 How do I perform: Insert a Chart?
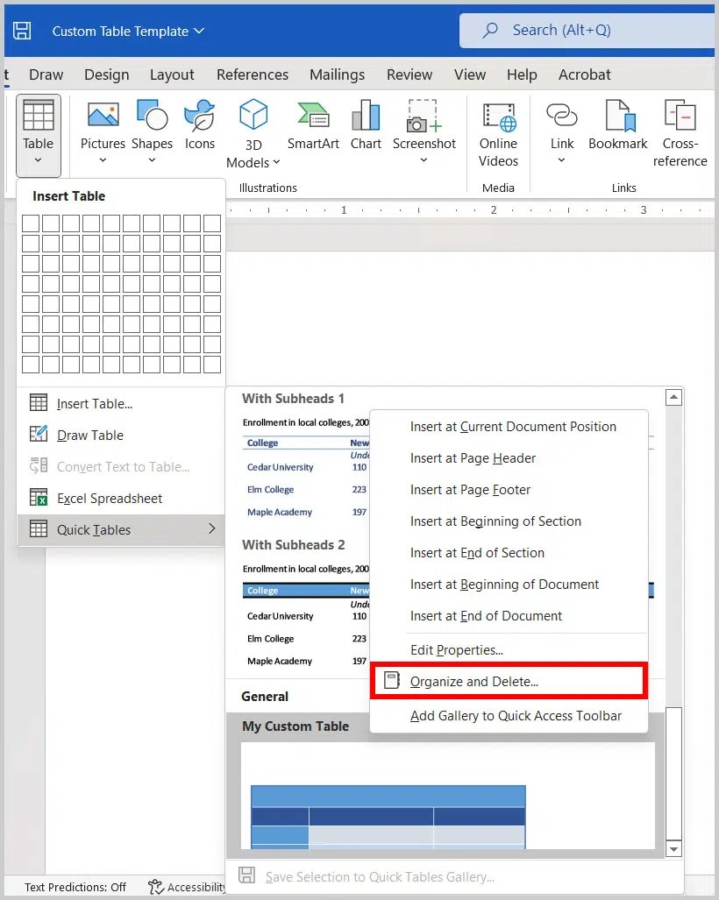pos(366,123)
